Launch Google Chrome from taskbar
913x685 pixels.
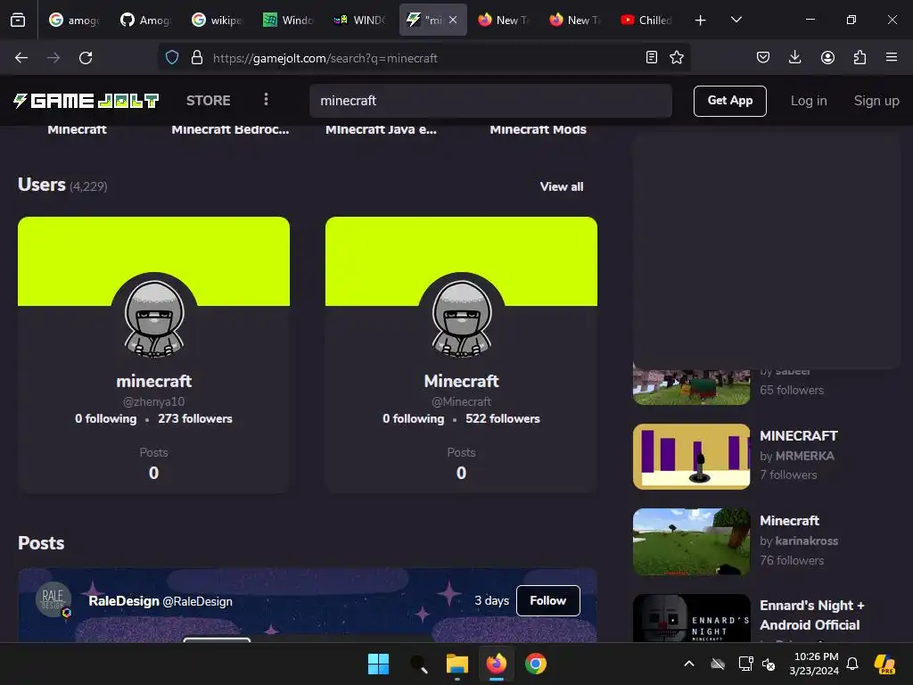pos(536,664)
